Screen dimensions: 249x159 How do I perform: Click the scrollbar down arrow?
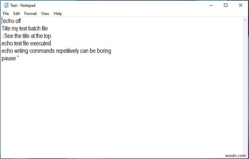[245, 155]
